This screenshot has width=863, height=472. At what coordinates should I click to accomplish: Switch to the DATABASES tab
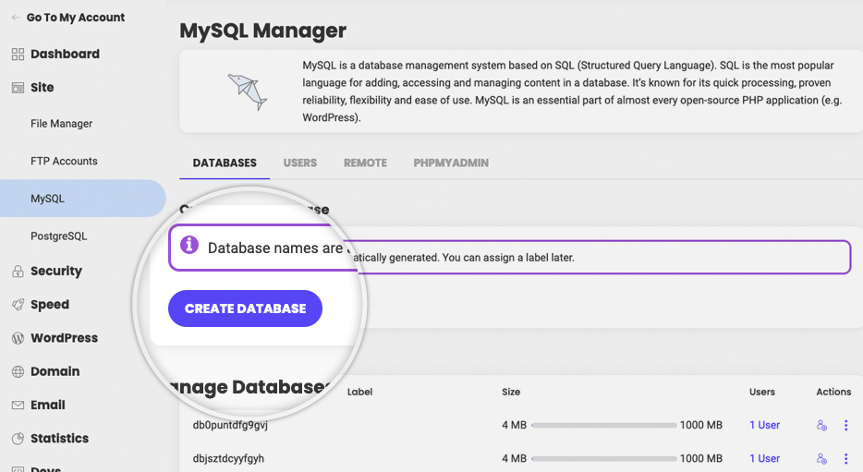pyautogui.click(x=225, y=163)
